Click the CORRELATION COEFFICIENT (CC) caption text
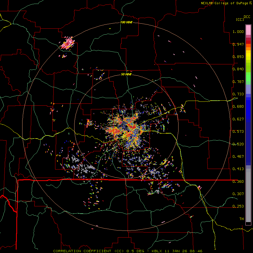Image resolution: width=253 pixels, height=253 pixels. coord(89,251)
